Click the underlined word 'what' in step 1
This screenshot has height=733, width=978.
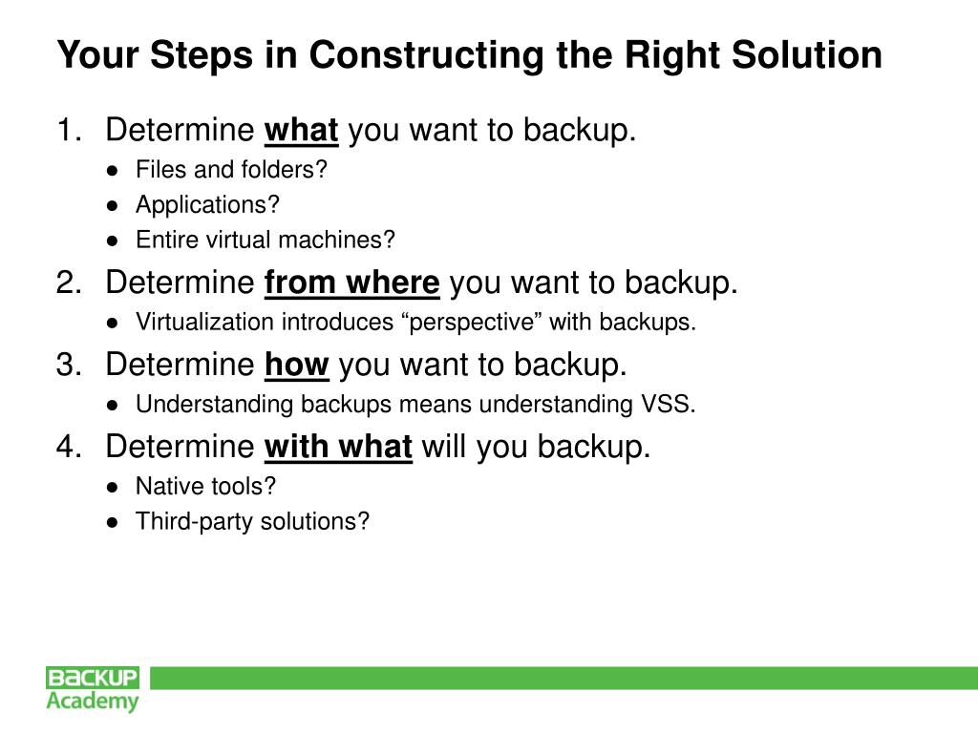pyautogui.click(x=301, y=131)
